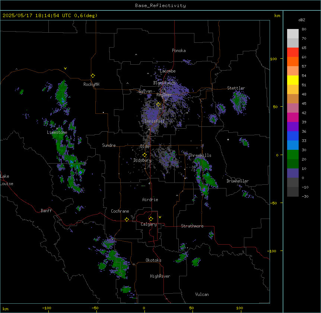This screenshot has height=313, width=321.
Task: Click the Stettler label
Action: click(x=236, y=88)
